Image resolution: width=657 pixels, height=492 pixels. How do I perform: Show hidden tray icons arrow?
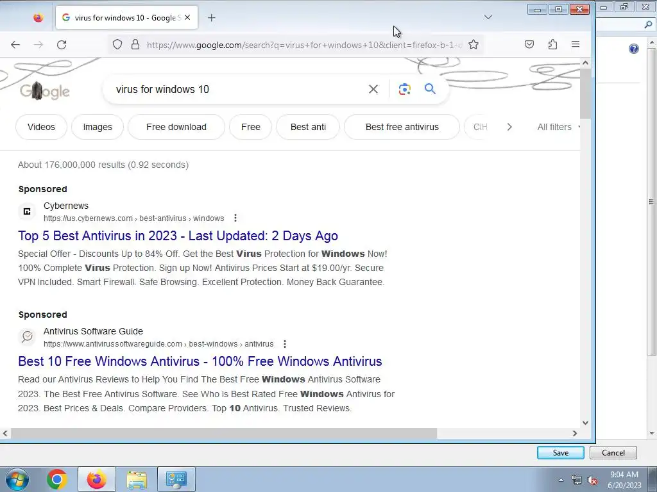[x=561, y=480]
